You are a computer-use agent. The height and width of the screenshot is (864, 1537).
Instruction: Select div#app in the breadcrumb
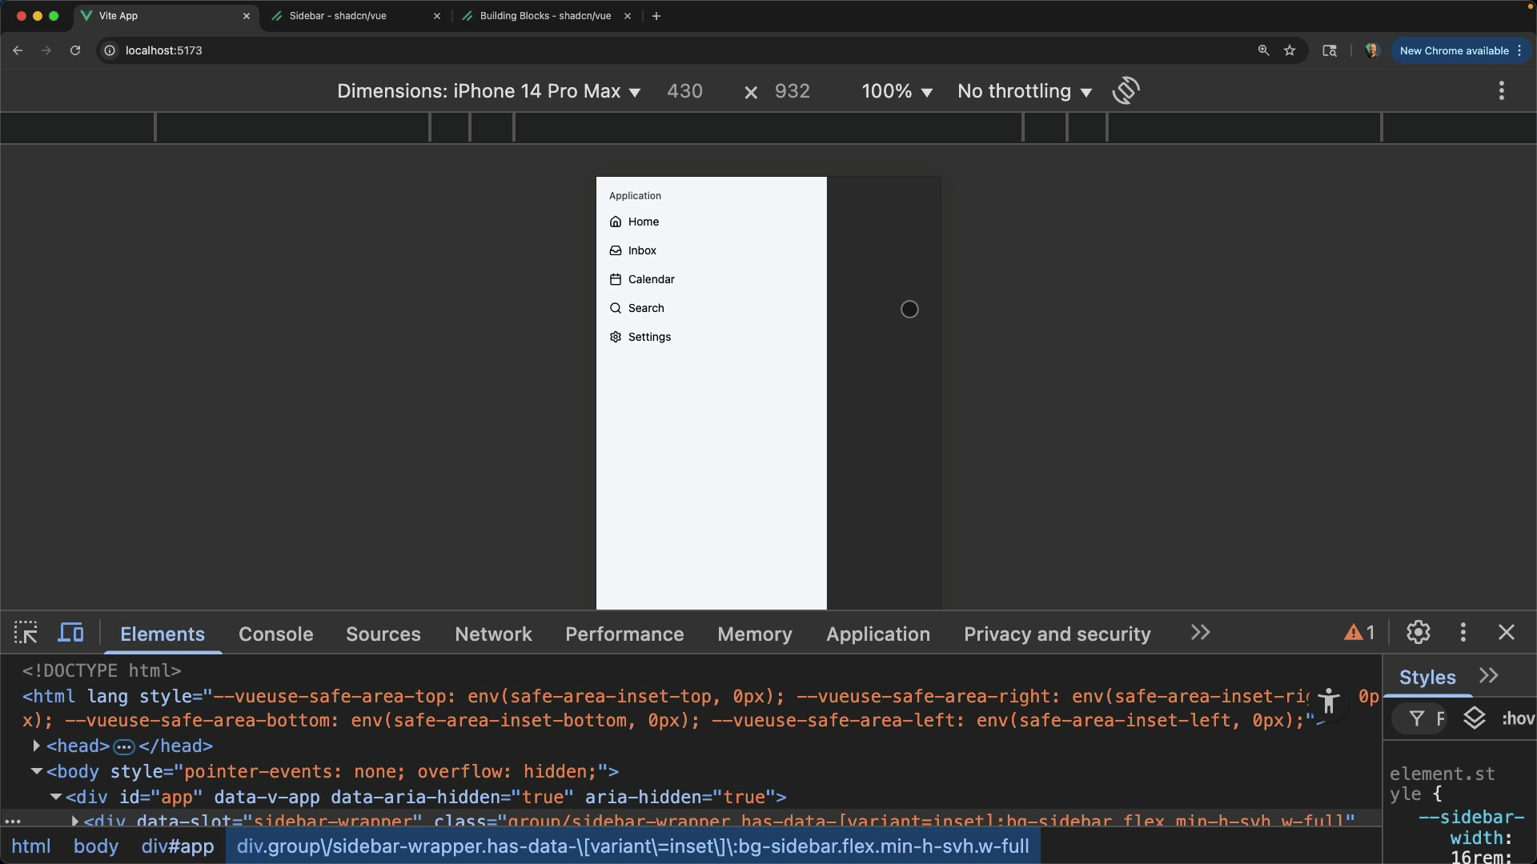(178, 846)
